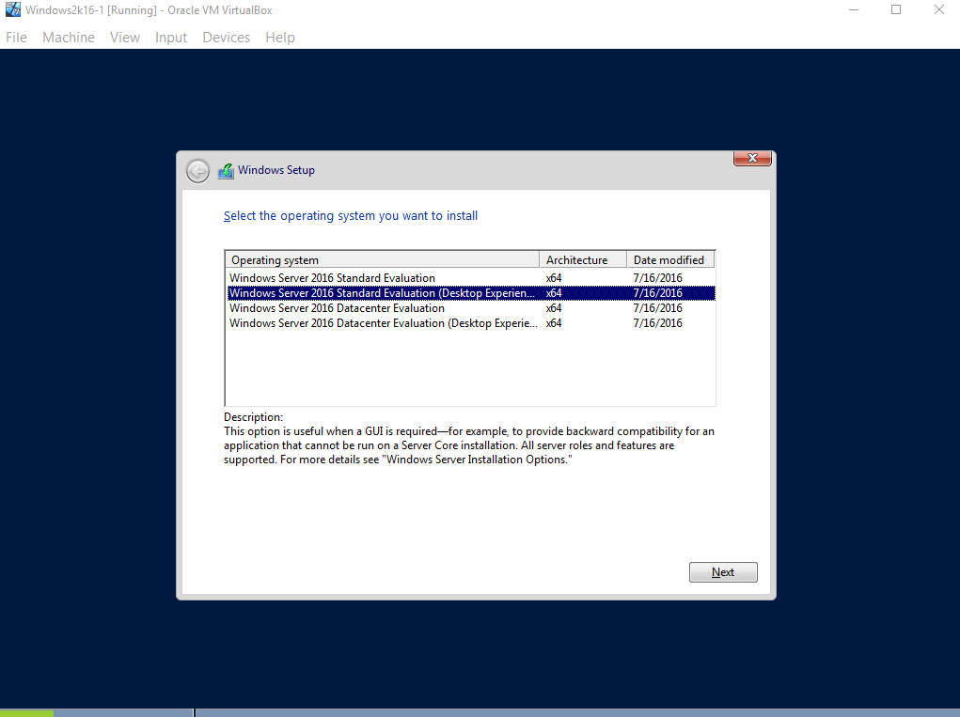Minimize the VirtualBox window
The width and height of the screenshot is (960, 717).
(x=854, y=9)
